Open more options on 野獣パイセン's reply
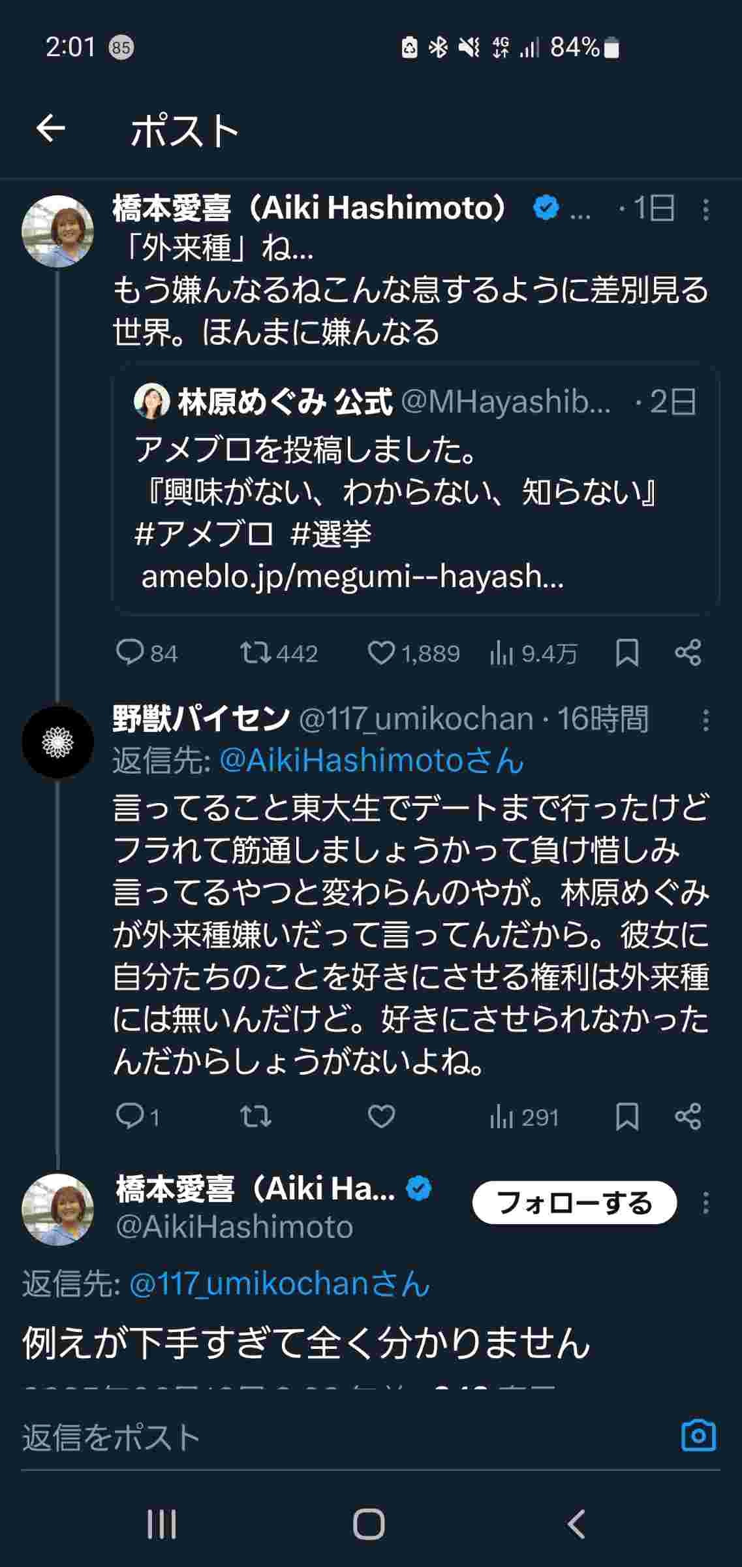The width and height of the screenshot is (742, 1567). pos(705,720)
